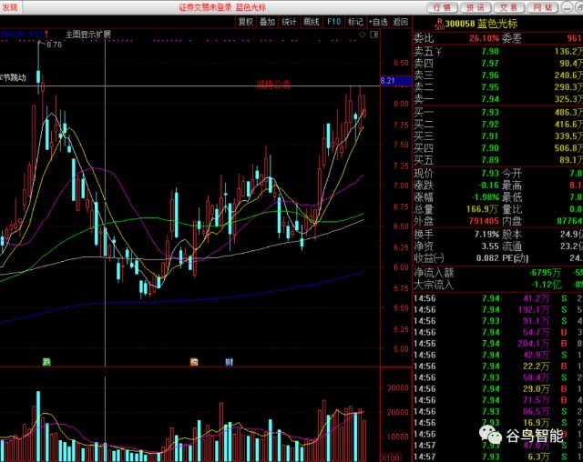Screen dimensions: 583x462
Task: Click the 收益(一) 0.082 value
Action: tap(487, 258)
